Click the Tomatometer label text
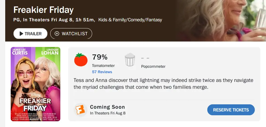 click(103, 66)
